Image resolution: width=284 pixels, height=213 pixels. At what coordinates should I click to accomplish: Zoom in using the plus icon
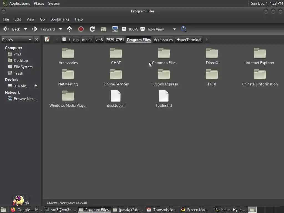143,29
